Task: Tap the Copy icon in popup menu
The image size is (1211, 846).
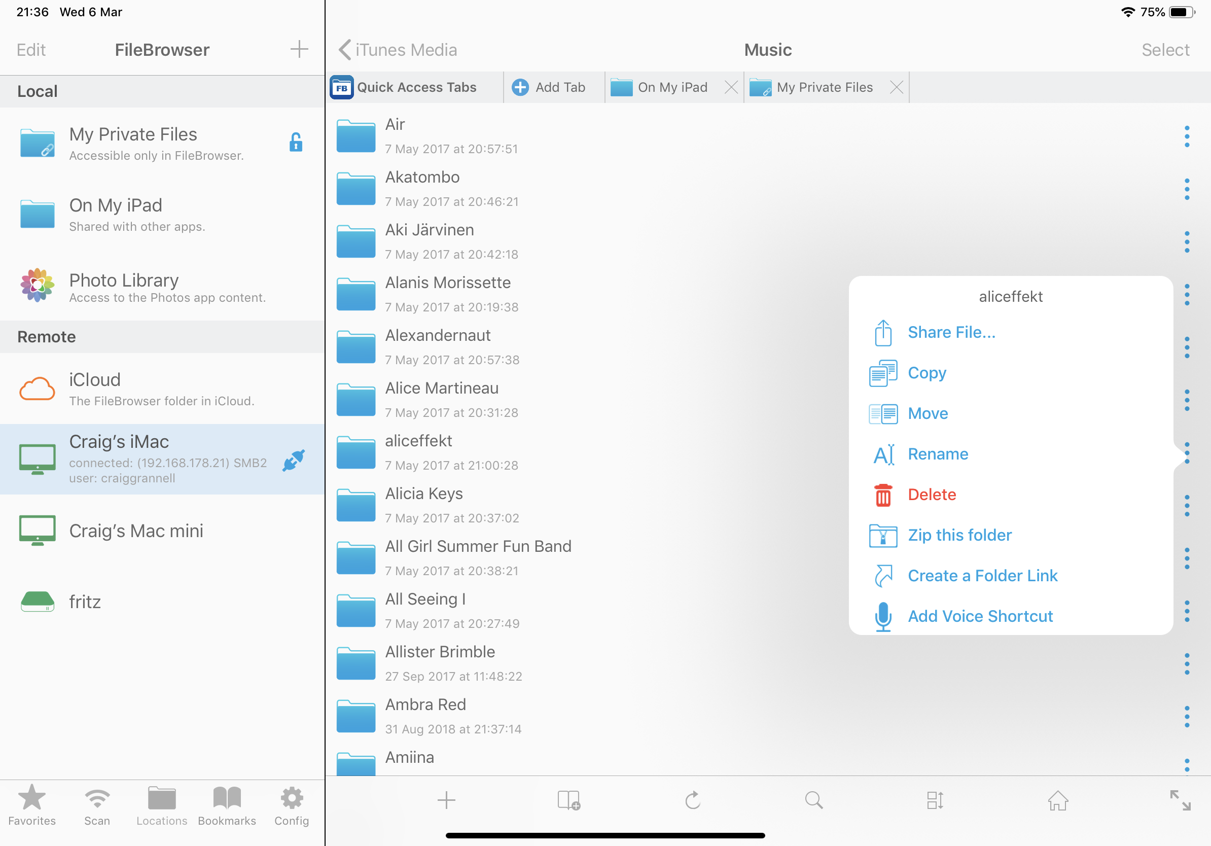Action: 883,373
